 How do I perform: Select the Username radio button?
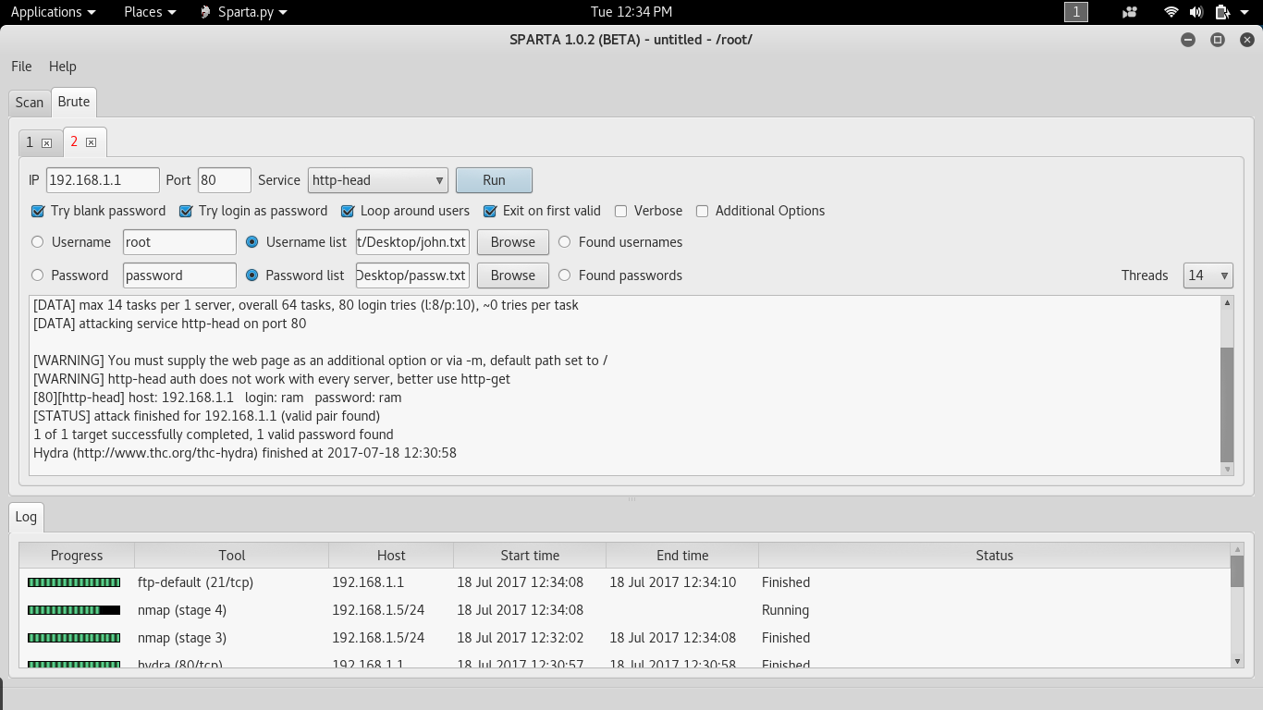[x=38, y=242]
